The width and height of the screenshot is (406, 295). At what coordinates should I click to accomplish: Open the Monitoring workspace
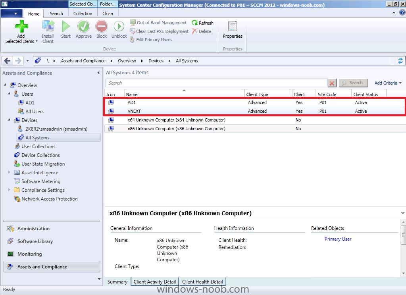tap(52, 254)
